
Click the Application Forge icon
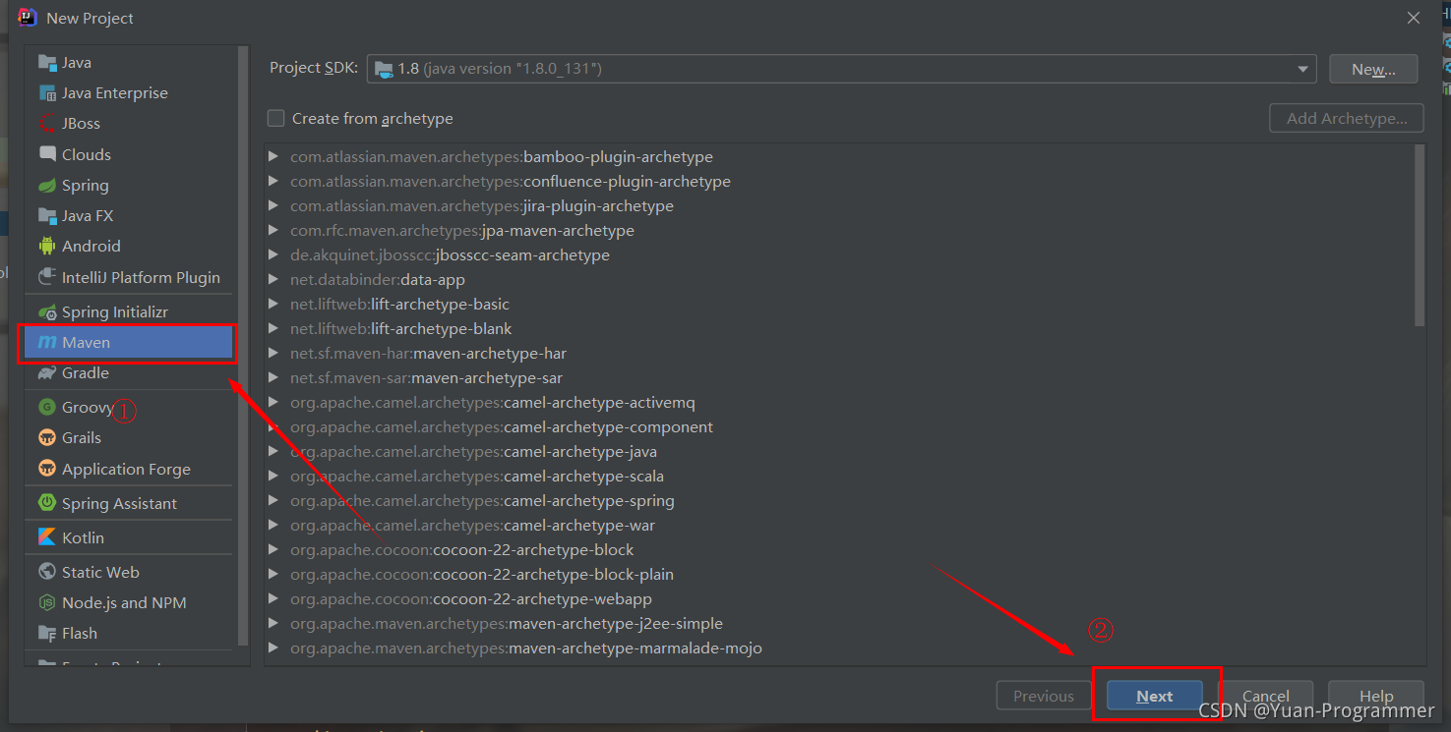pyautogui.click(x=47, y=470)
